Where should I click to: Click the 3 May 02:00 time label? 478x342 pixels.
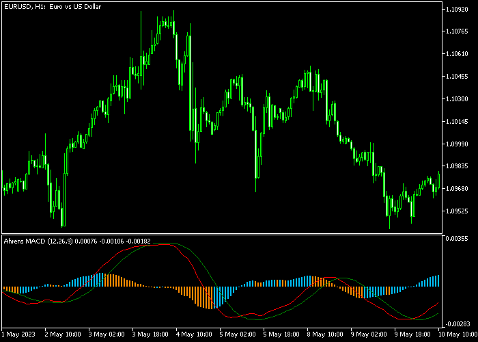click(107, 334)
